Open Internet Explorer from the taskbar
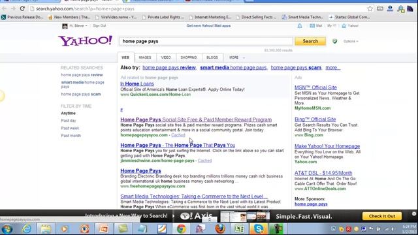The height and width of the screenshot is (235, 418). (27, 229)
